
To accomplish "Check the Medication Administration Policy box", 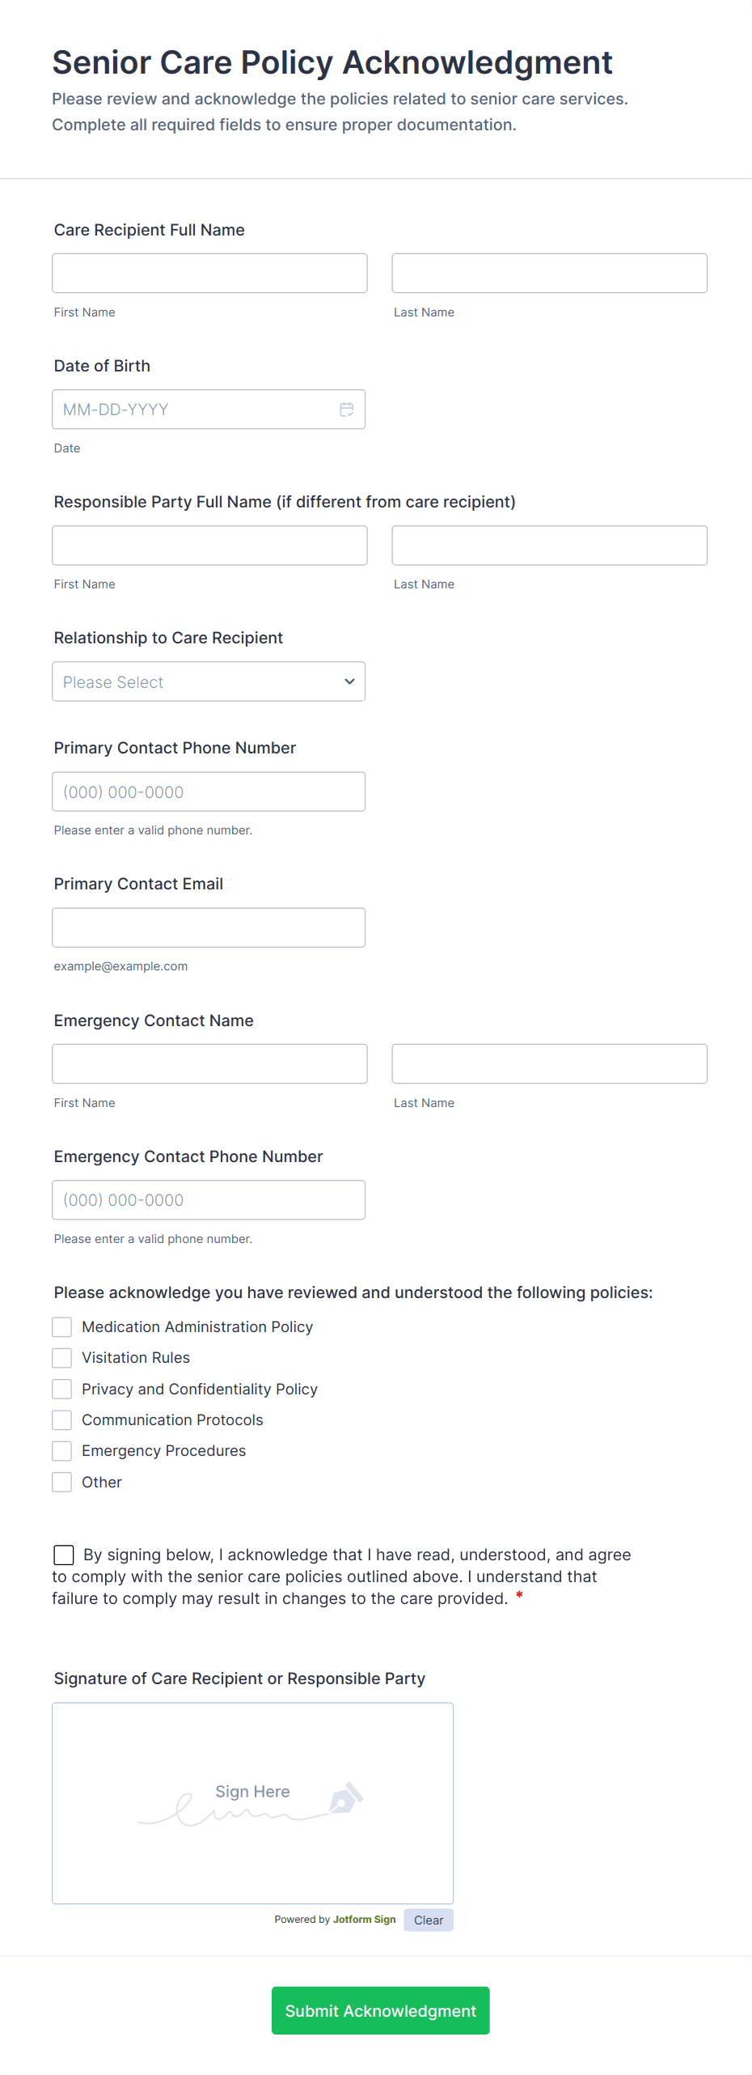I will (62, 1327).
